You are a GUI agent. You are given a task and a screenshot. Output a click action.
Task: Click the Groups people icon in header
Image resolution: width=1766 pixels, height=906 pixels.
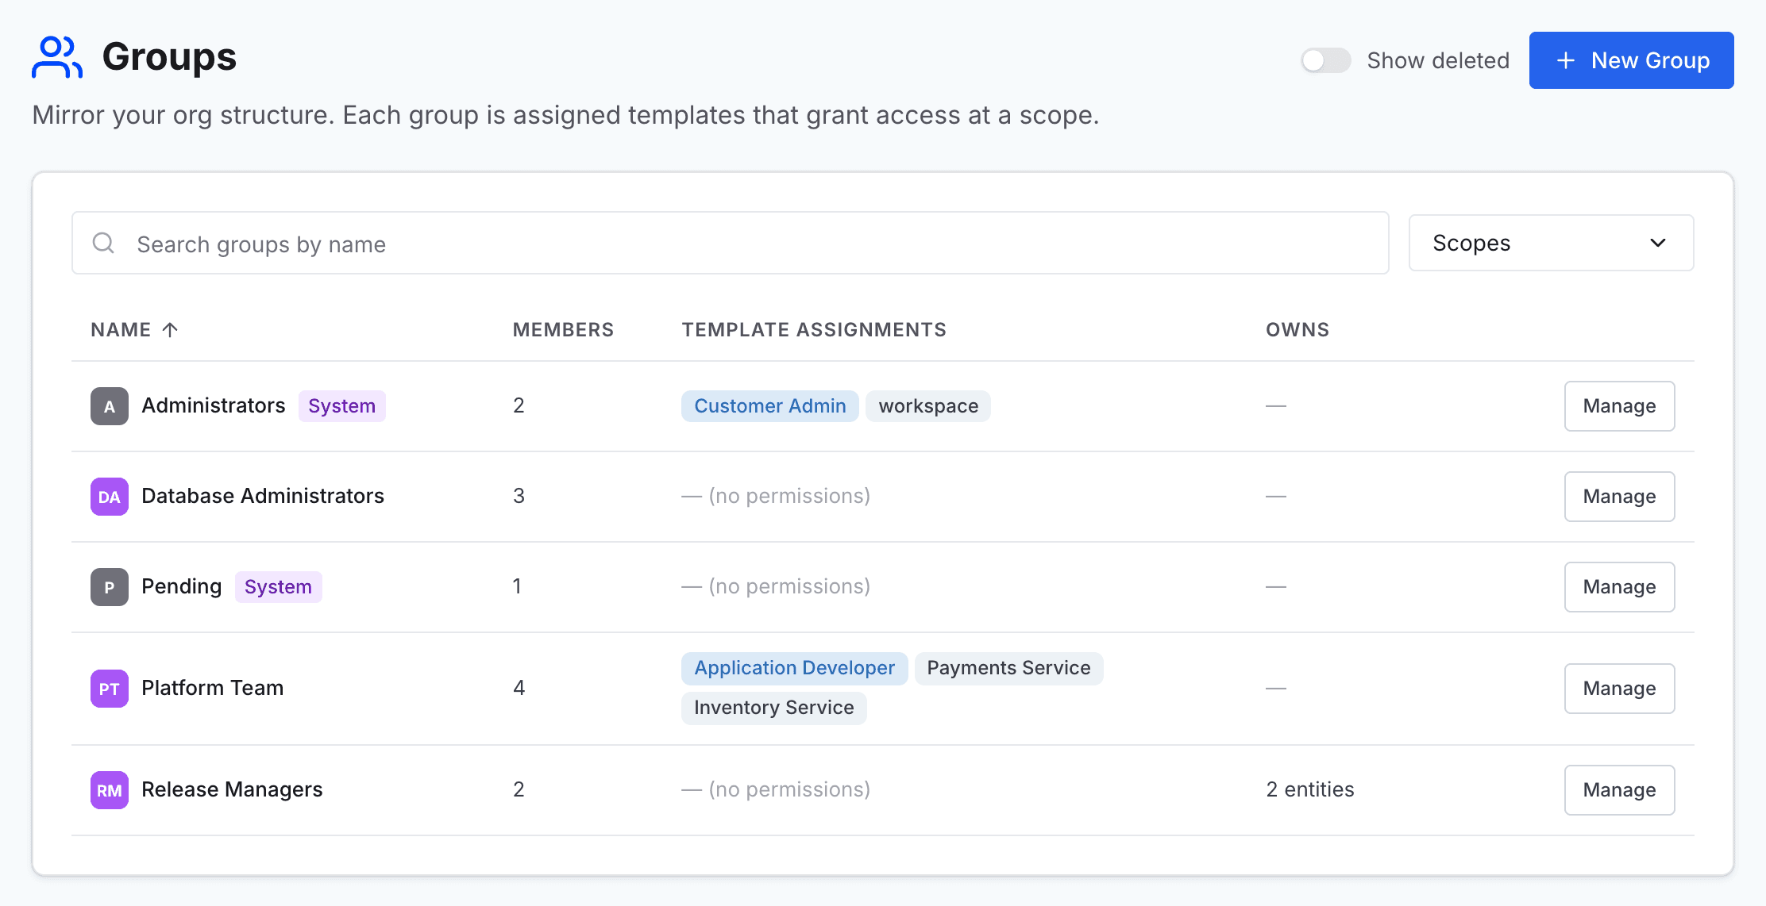tap(57, 57)
